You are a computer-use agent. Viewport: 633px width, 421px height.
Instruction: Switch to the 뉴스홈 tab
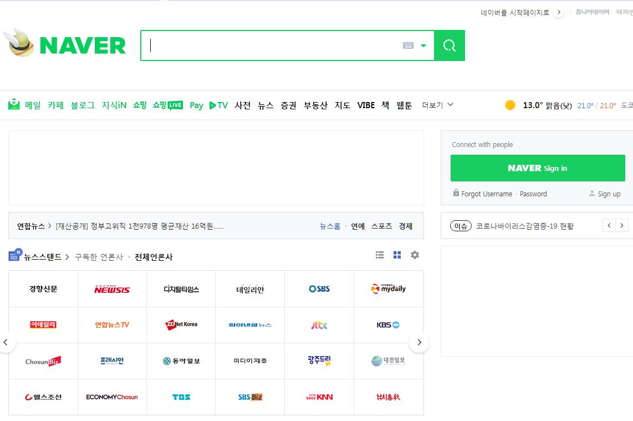click(330, 226)
